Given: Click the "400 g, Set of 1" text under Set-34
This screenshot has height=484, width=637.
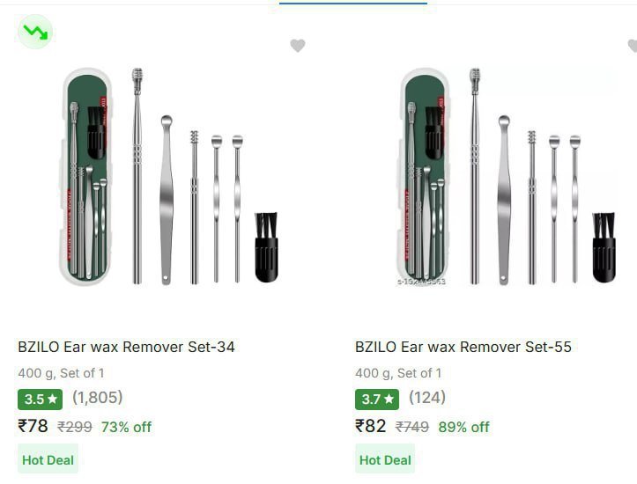Looking at the screenshot, I should pos(61,373).
